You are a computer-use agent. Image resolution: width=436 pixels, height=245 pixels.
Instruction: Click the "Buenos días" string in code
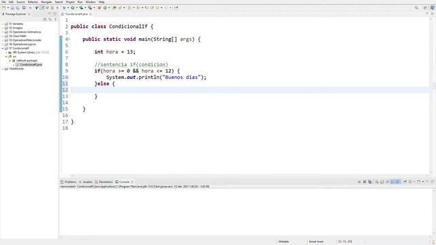tap(182, 77)
